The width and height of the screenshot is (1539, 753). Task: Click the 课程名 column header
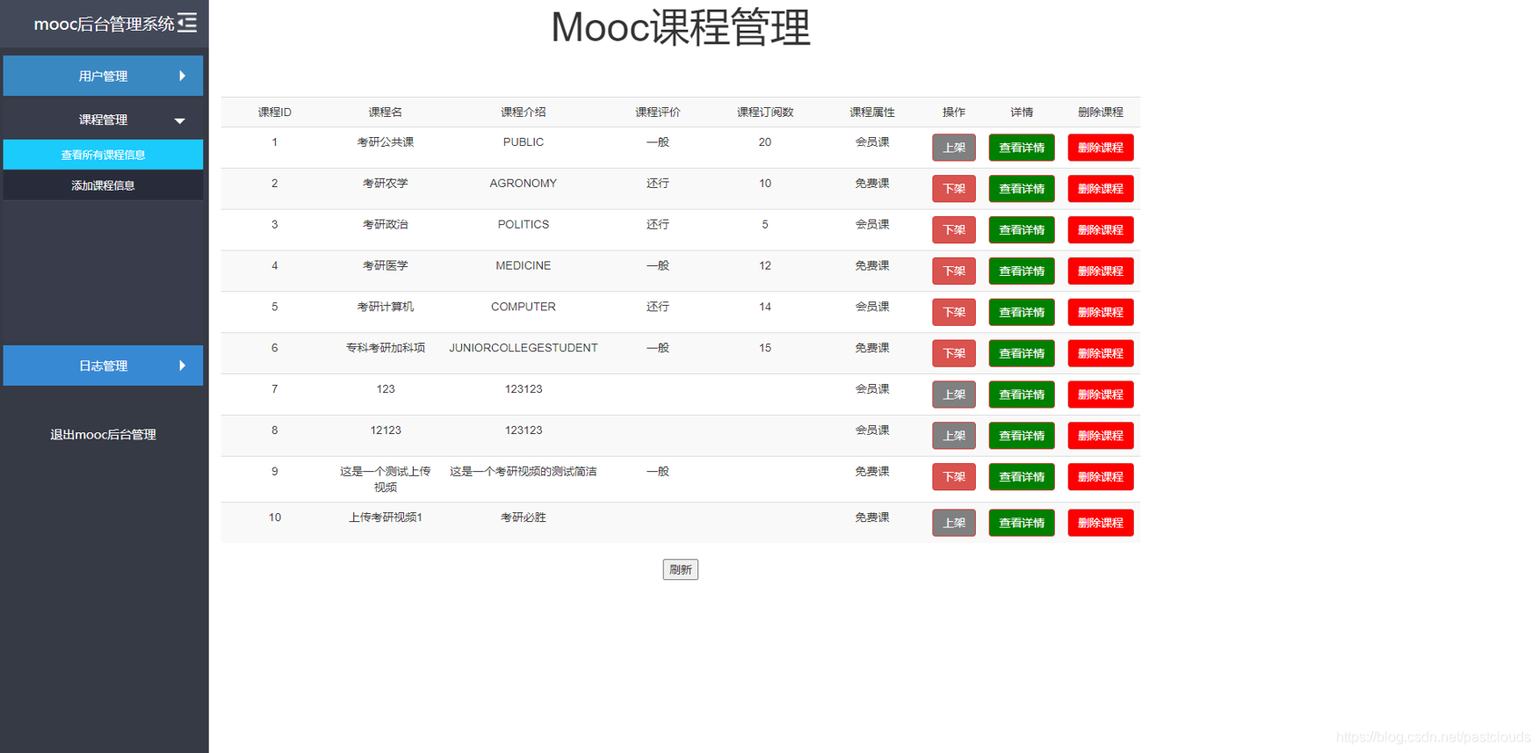pyautogui.click(x=386, y=112)
